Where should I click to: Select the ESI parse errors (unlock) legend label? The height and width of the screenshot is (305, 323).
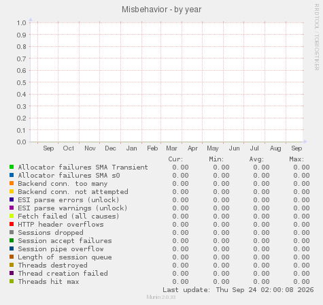69,200
